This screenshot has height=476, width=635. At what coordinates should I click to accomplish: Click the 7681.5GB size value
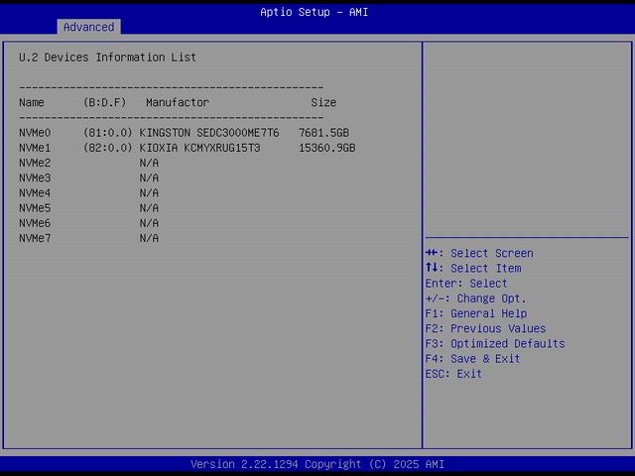324,133
